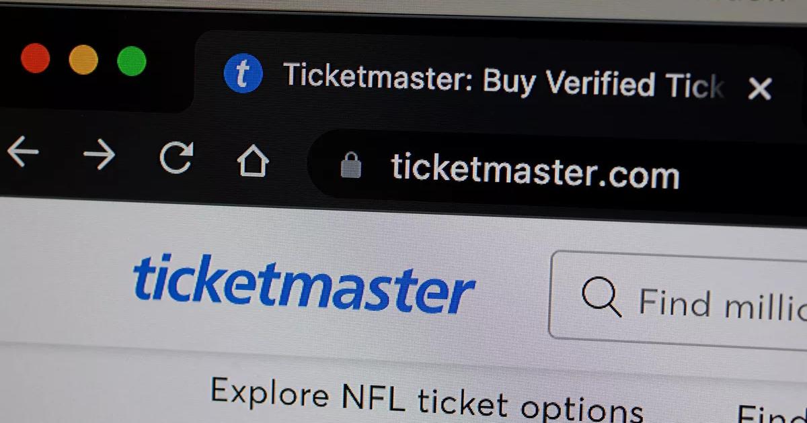The image size is (807, 423).
Task: Maximize window with the green button
Action: [132, 61]
